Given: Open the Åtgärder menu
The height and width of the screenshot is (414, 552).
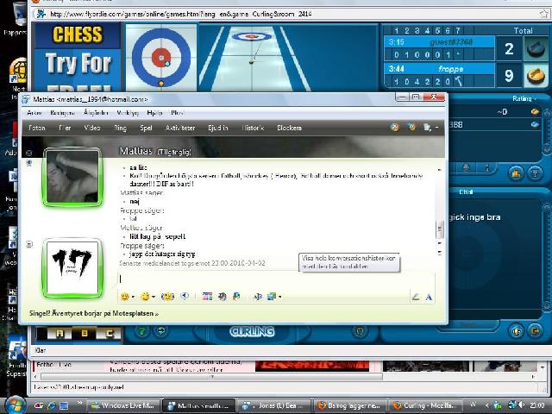Looking at the screenshot, I should 96,113.
